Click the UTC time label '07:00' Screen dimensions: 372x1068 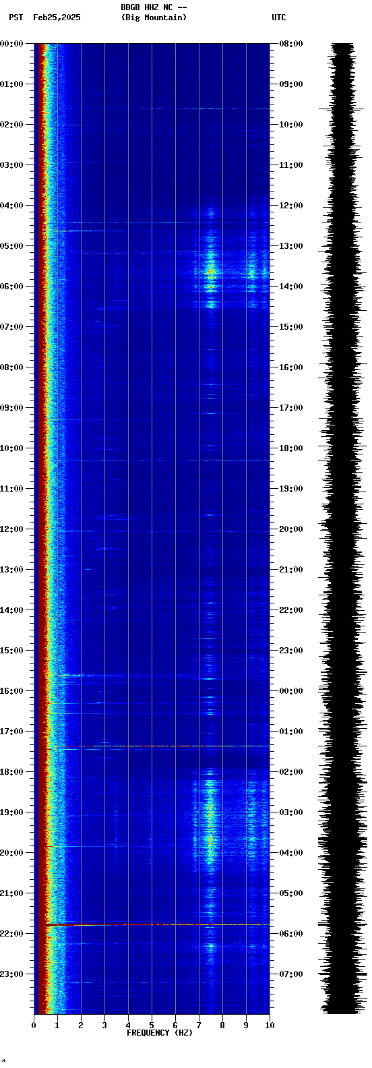[291, 974]
